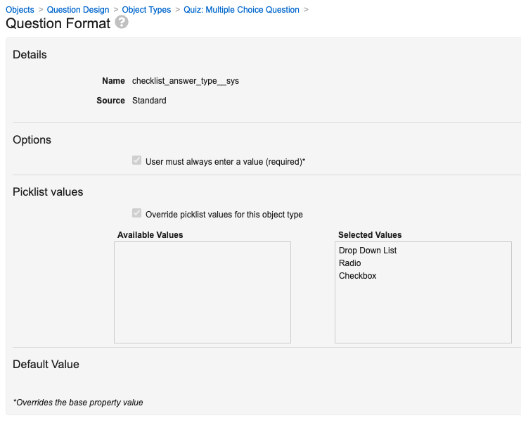
Task: Open the help icon beside Question Format
Action: [122, 23]
